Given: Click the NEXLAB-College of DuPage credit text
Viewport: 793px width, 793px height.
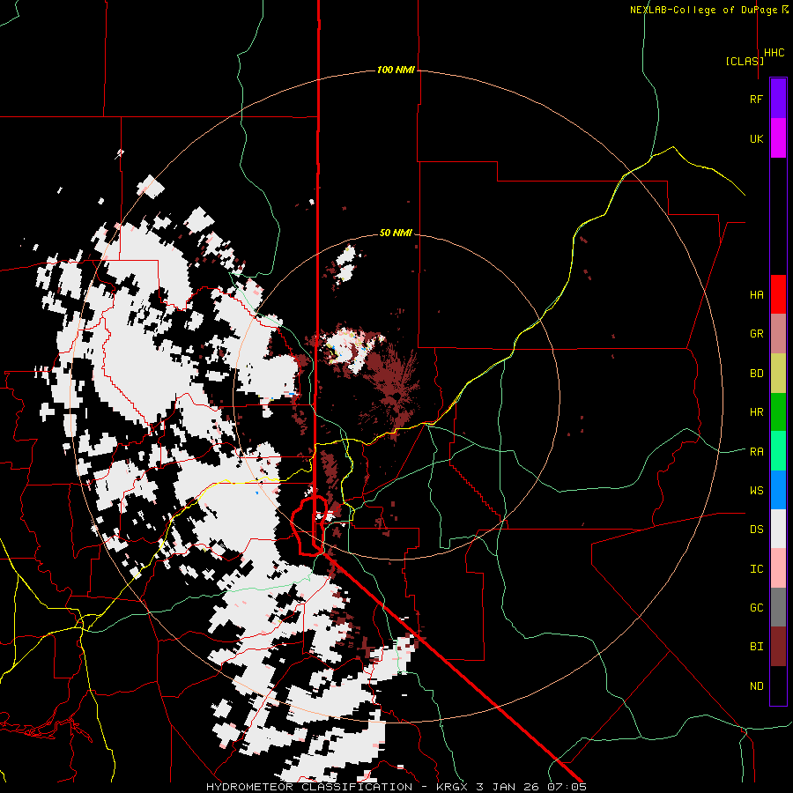Looking at the screenshot, I should [703, 10].
